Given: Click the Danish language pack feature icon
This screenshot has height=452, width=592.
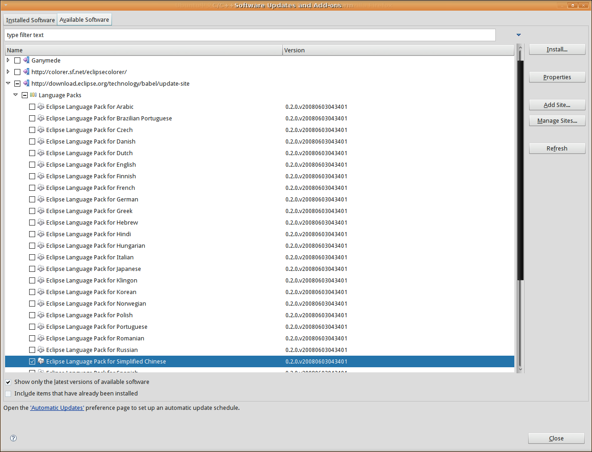Looking at the screenshot, I should click(x=41, y=141).
